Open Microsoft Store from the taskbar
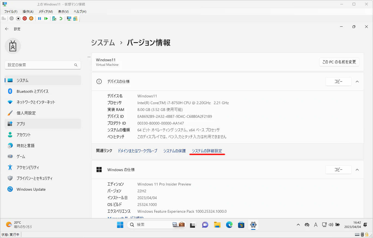373x238 pixels. pyautogui.click(x=241, y=225)
